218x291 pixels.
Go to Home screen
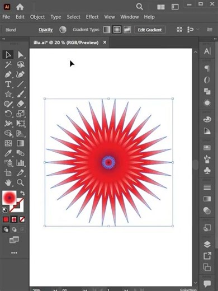(x=20, y=7)
